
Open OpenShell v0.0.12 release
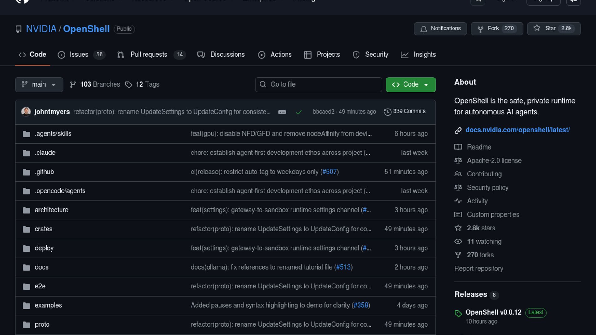pos(493,312)
